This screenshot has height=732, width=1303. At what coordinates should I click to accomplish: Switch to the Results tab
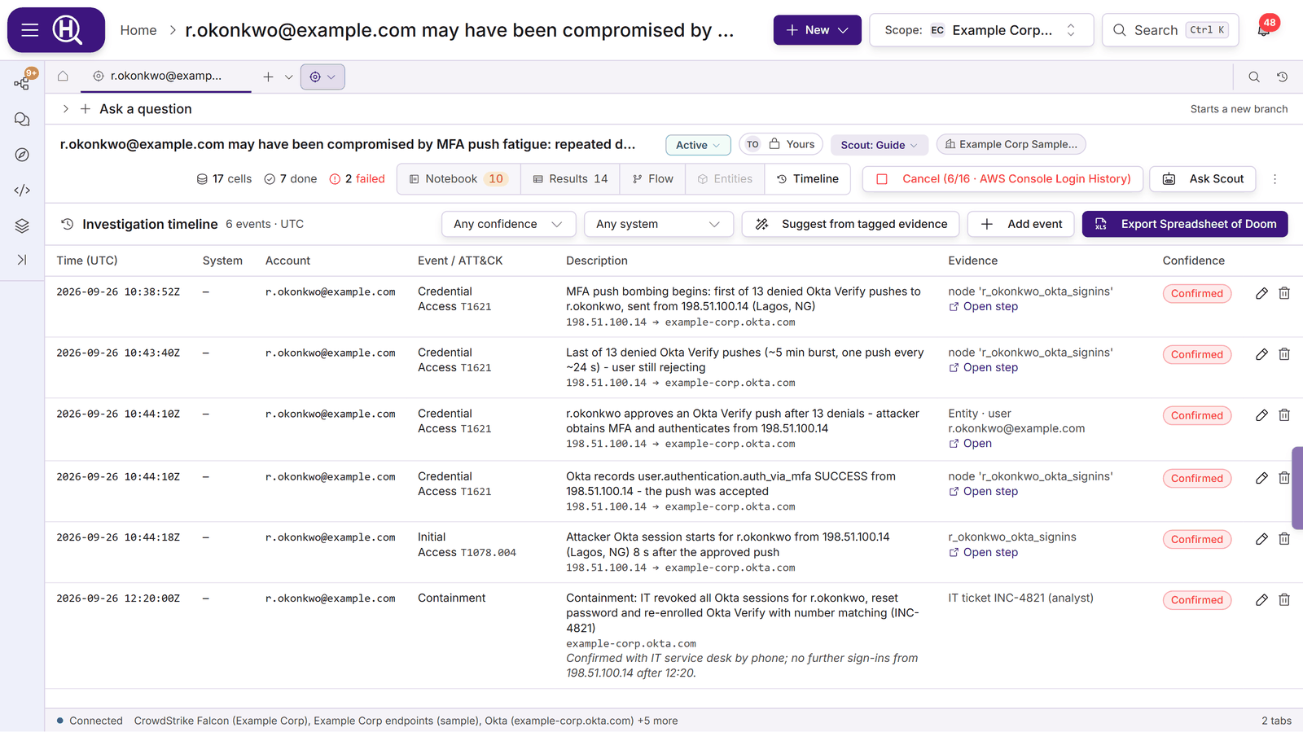pyautogui.click(x=570, y=179)
